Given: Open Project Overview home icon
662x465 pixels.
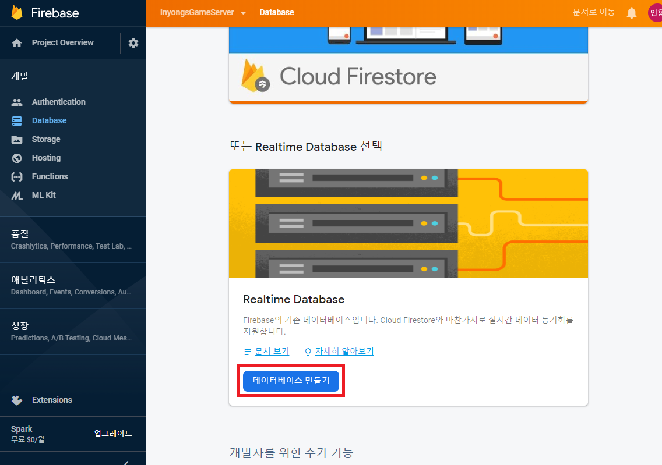Looking at the screenshot, I should (x=17, y=43).
